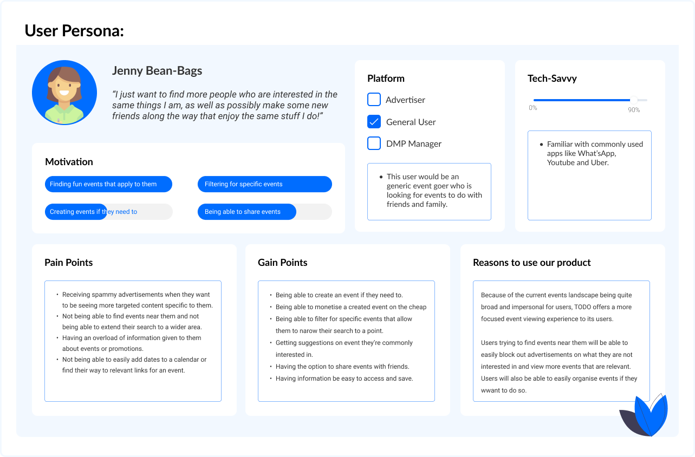Click 'Having information be easy to access' bullet
This screenshot has height=457, width=695.
[344, 378]
